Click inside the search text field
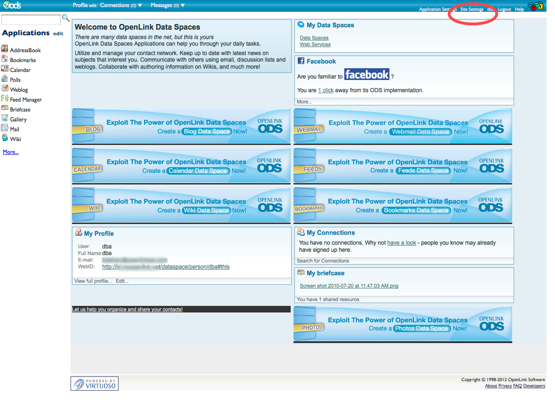 (31, 20)
